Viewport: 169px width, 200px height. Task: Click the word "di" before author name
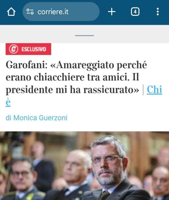pos(8,118)
